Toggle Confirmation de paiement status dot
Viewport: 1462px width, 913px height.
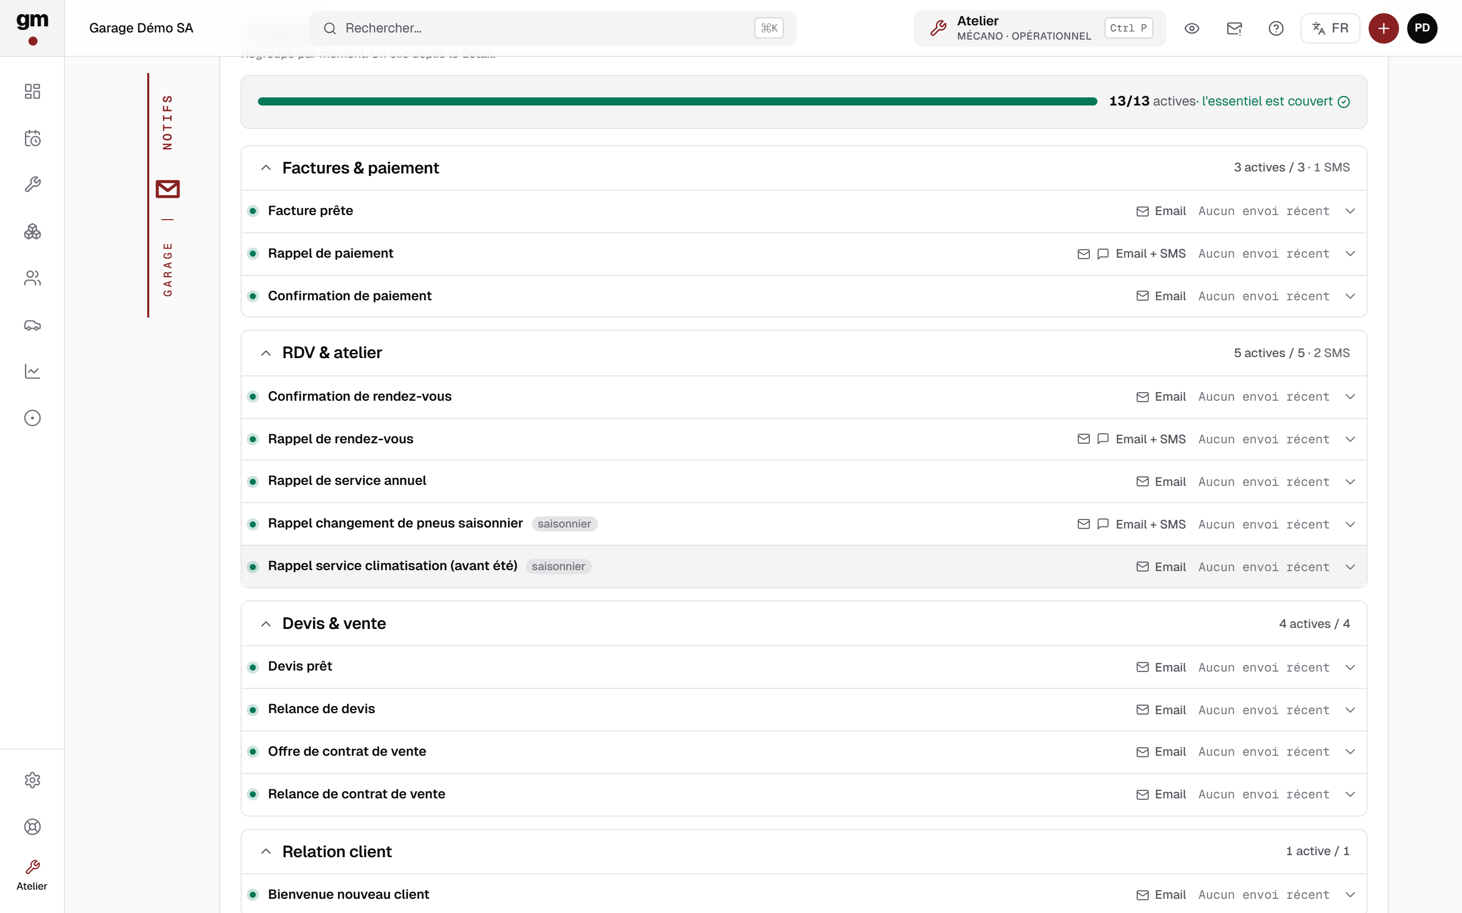click(x=253, y=297)
